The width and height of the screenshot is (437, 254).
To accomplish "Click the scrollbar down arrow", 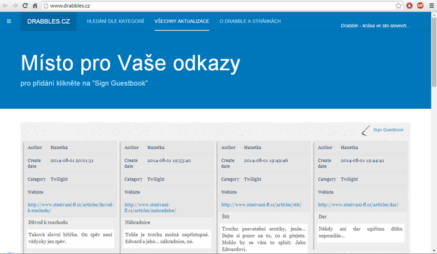I will point(434,251).
